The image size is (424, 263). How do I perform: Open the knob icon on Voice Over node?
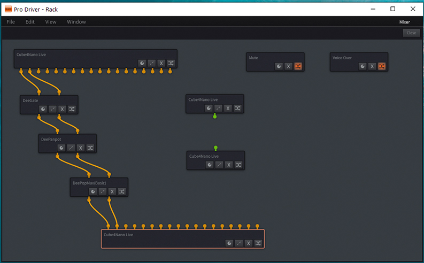click(363, 66)
